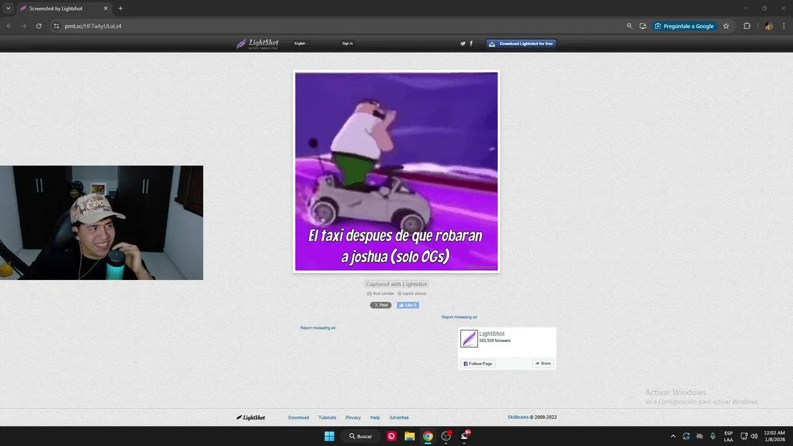The height and width of the screenshot is (446, 793).
Task: Open the Extensions puzzle icon
Action: click(x=747, y=26)
